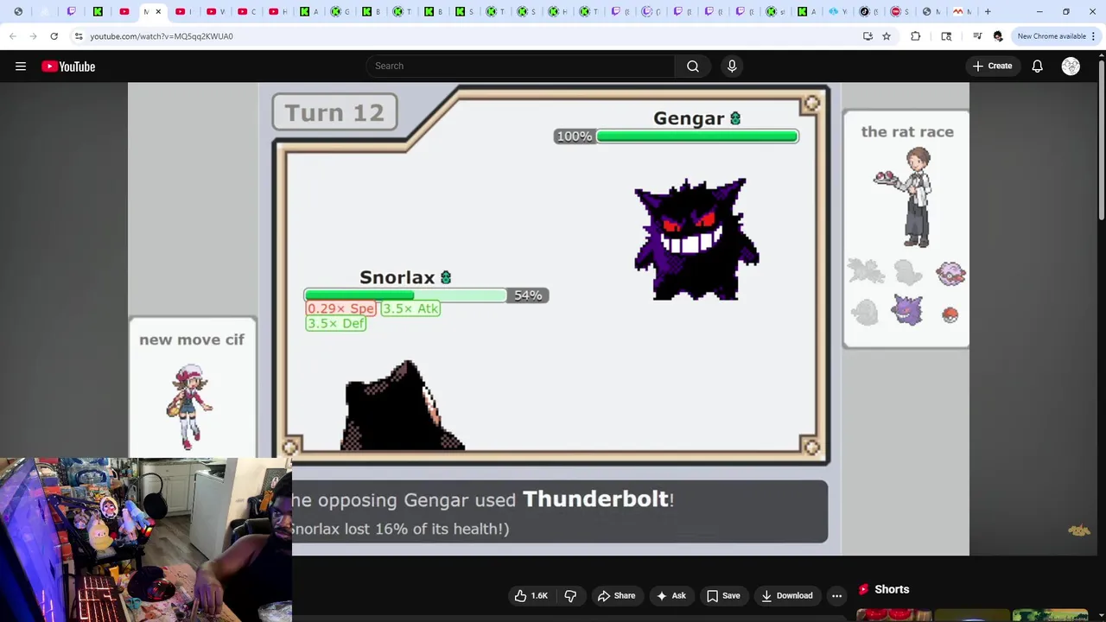Image resolution: width=1106 pixels, height=622 pixels.
Task: Open the media controls icon
Action: (977, 36)
